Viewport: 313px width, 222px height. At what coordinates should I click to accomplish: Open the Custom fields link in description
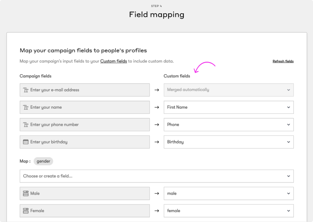(x=113, y=61)
